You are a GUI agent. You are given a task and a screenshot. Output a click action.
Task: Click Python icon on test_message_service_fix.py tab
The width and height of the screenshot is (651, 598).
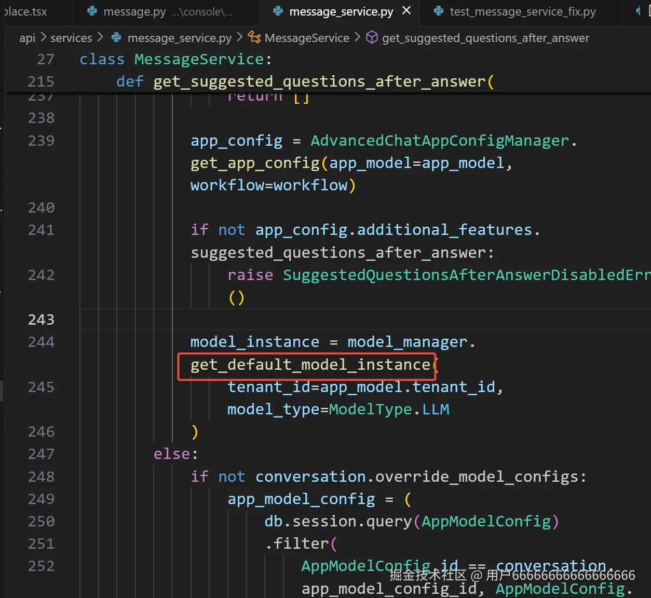[439, 11]
